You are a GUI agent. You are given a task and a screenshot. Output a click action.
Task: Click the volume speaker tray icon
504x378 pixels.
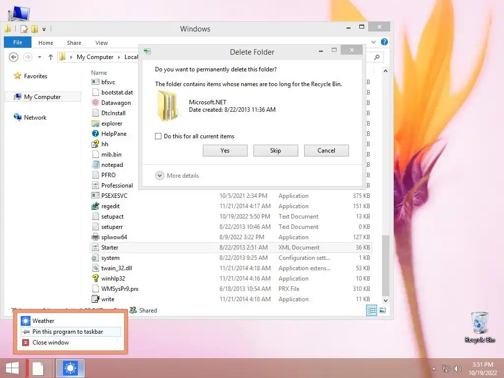(x=457, y=369)
